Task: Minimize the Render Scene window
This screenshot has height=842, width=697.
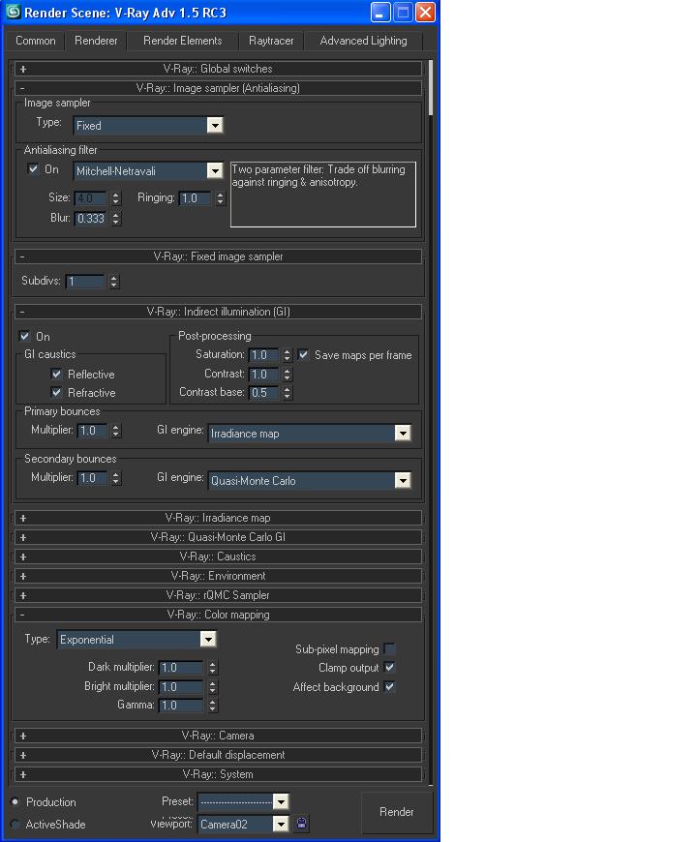Action: pos(380,12)
